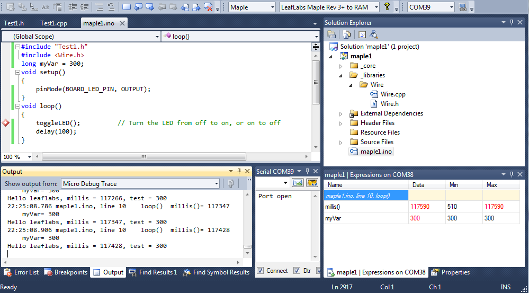This screenshot has height=293, width=529.
Task: Open the Breakpoints tab
Action: click(x=66, y=272)
